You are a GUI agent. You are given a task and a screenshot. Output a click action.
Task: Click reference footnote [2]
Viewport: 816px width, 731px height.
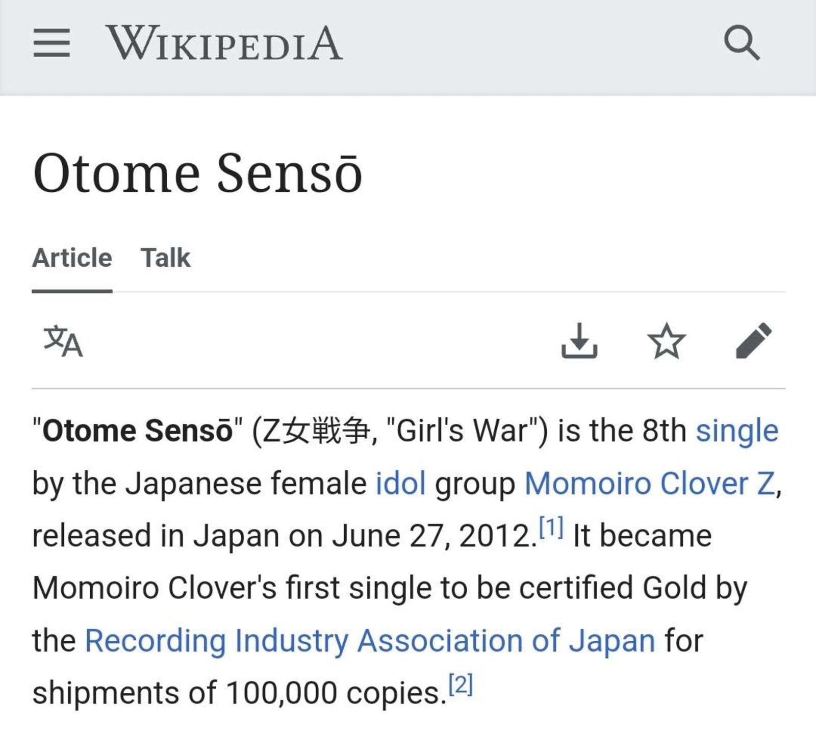pyautogui.click(x=461, y=684)
